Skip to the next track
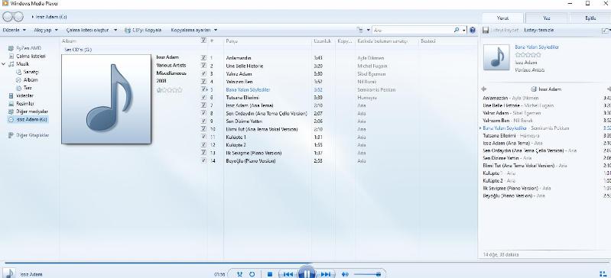This screenshot has height=278, width=611. pyautogui.click(x=326, y=274)
